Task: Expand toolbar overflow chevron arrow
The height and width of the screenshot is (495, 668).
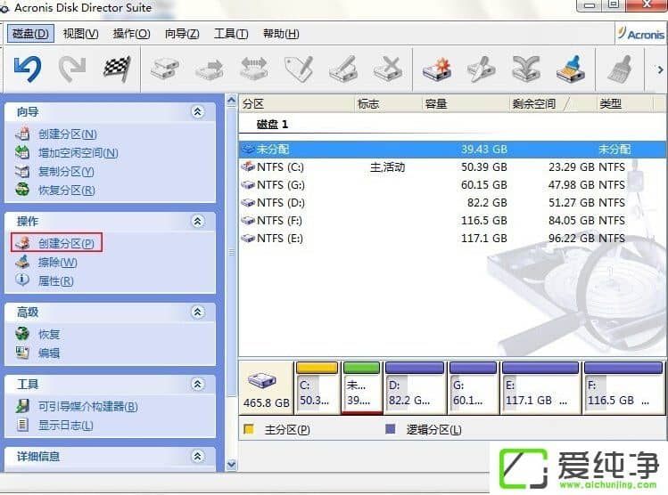Action: click(660, 69)
